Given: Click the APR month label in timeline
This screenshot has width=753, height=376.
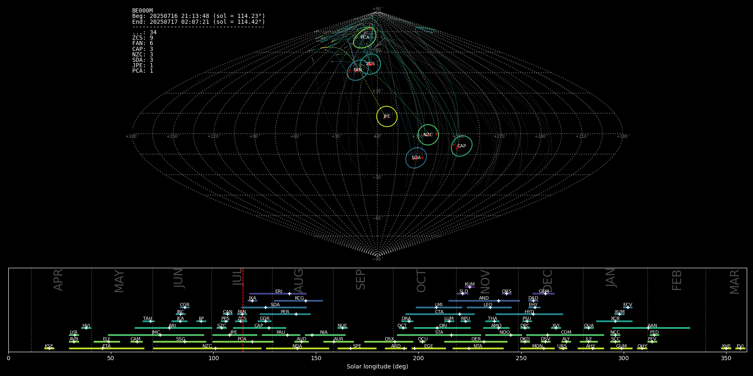Looking at the screenshot, I should click(x=59, y=280).
